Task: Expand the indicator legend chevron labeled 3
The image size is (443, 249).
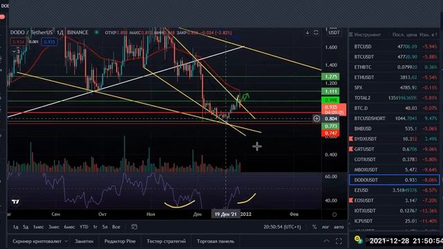Action: [16, 51]
